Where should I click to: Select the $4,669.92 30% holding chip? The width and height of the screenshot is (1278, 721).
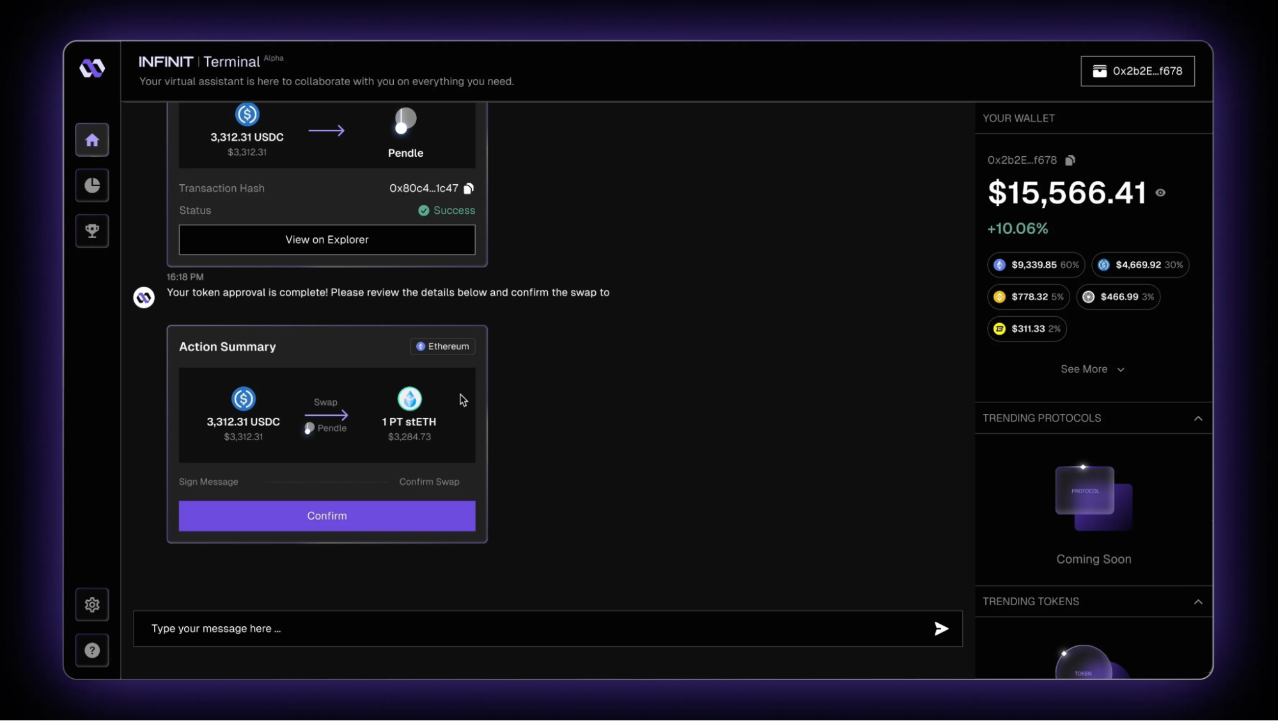(1141, 265)
